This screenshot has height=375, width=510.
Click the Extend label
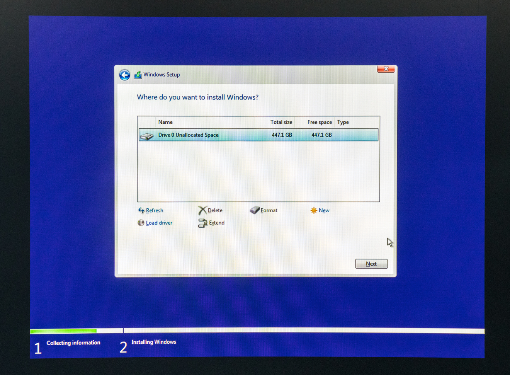point(217,223)
